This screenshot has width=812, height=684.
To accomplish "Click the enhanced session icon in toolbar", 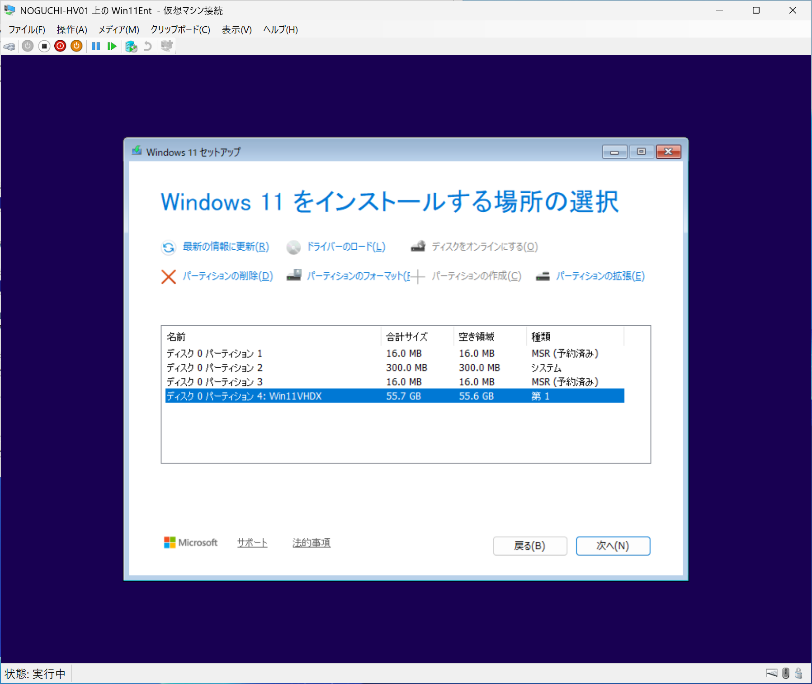I will pyautogui.click(x=167, y=46).
